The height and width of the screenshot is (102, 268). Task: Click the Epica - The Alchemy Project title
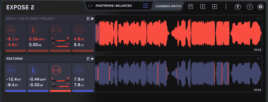pyautogui.click(x=30, y=18)
